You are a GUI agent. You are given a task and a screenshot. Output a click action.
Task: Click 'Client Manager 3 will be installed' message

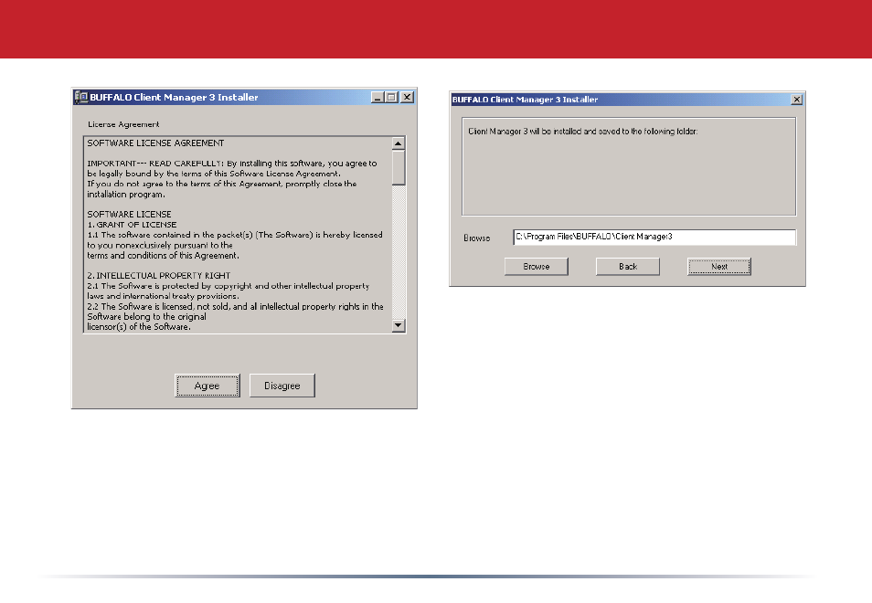(583, 132)
